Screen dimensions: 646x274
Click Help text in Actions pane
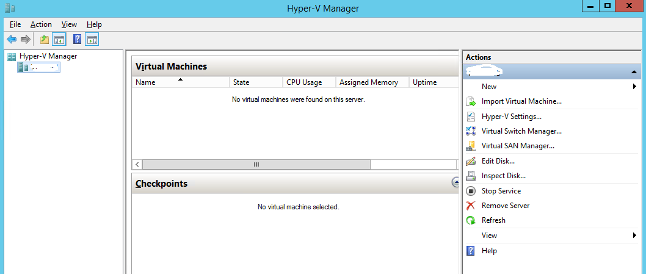[x=489, y=251]
